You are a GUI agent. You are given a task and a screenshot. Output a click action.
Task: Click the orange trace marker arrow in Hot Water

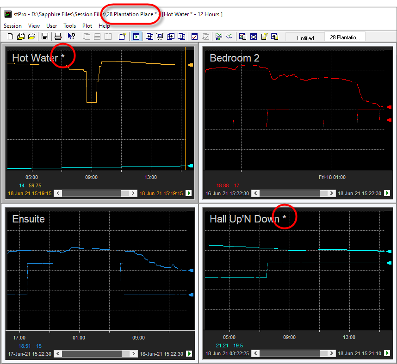tap(190, 65)
